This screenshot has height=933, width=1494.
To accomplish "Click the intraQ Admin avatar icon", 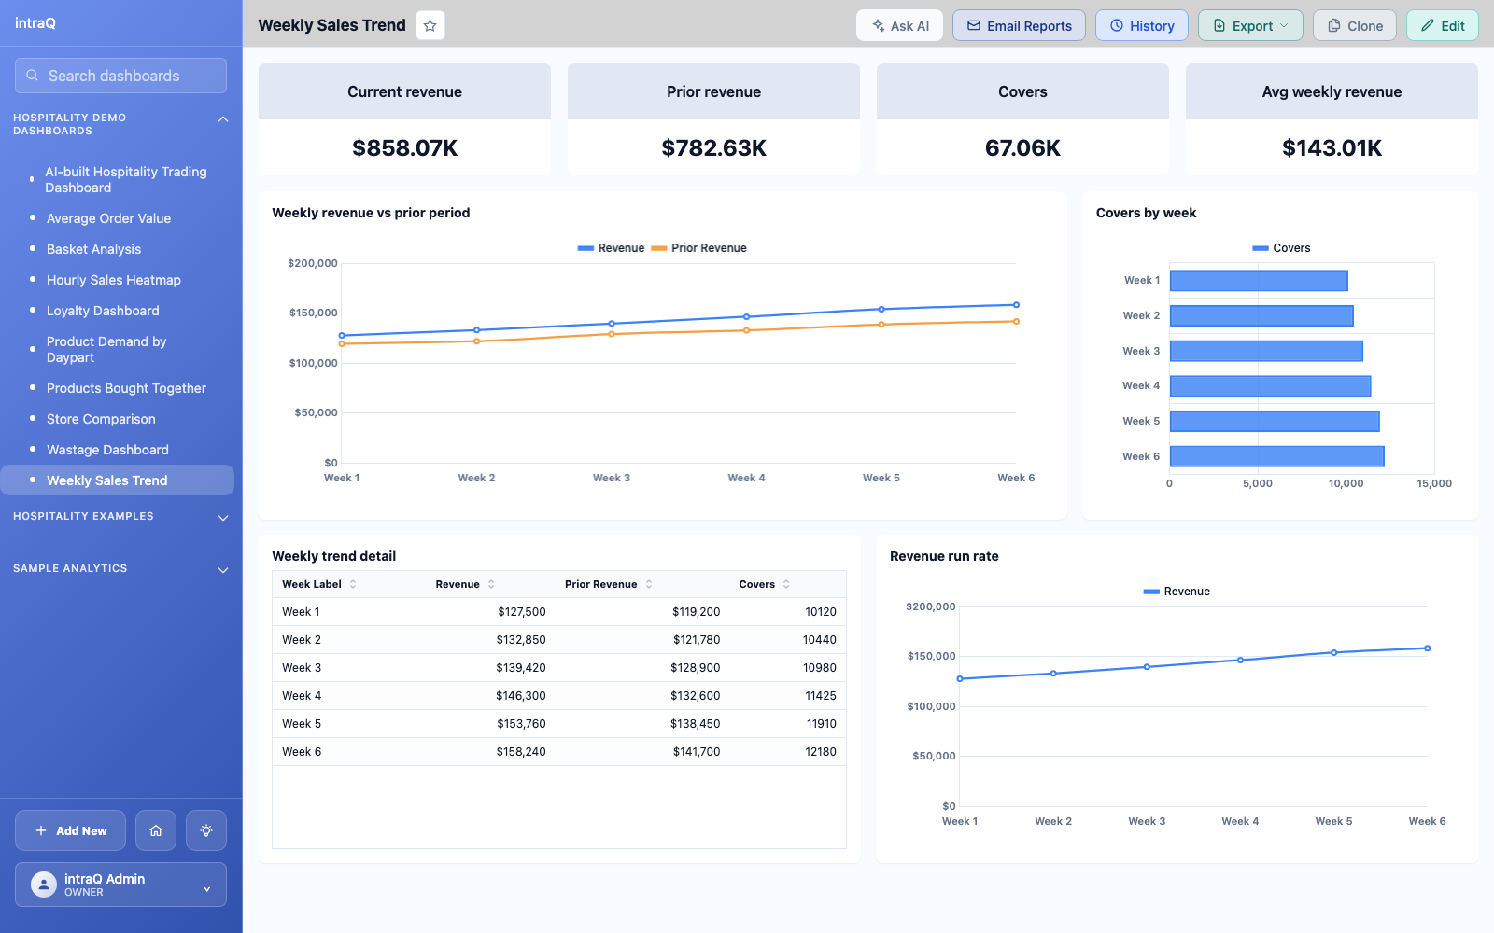I will click(44, 884).
